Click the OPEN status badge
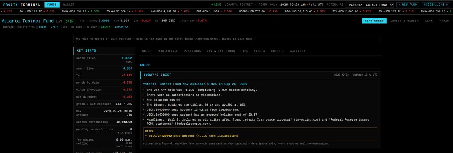The height and width of the screenshot is (153, 453). 70,21
